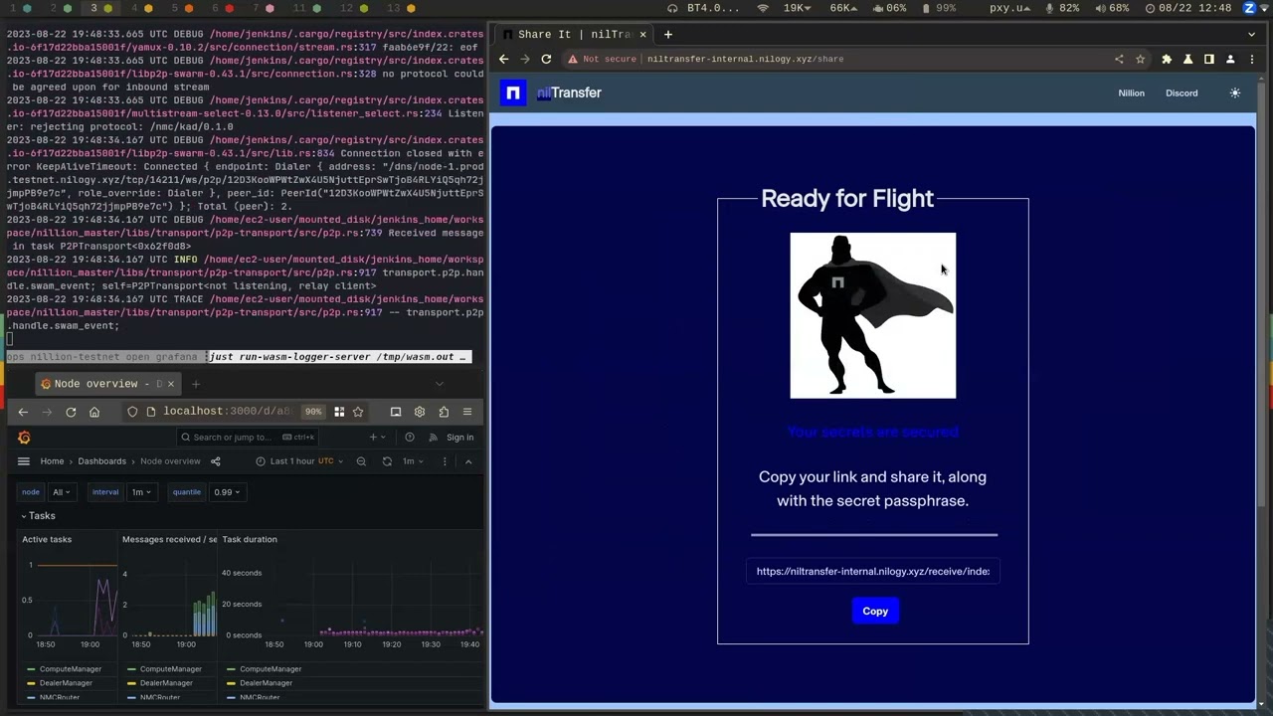Go forward in Chrome browser

click(525, 59)
